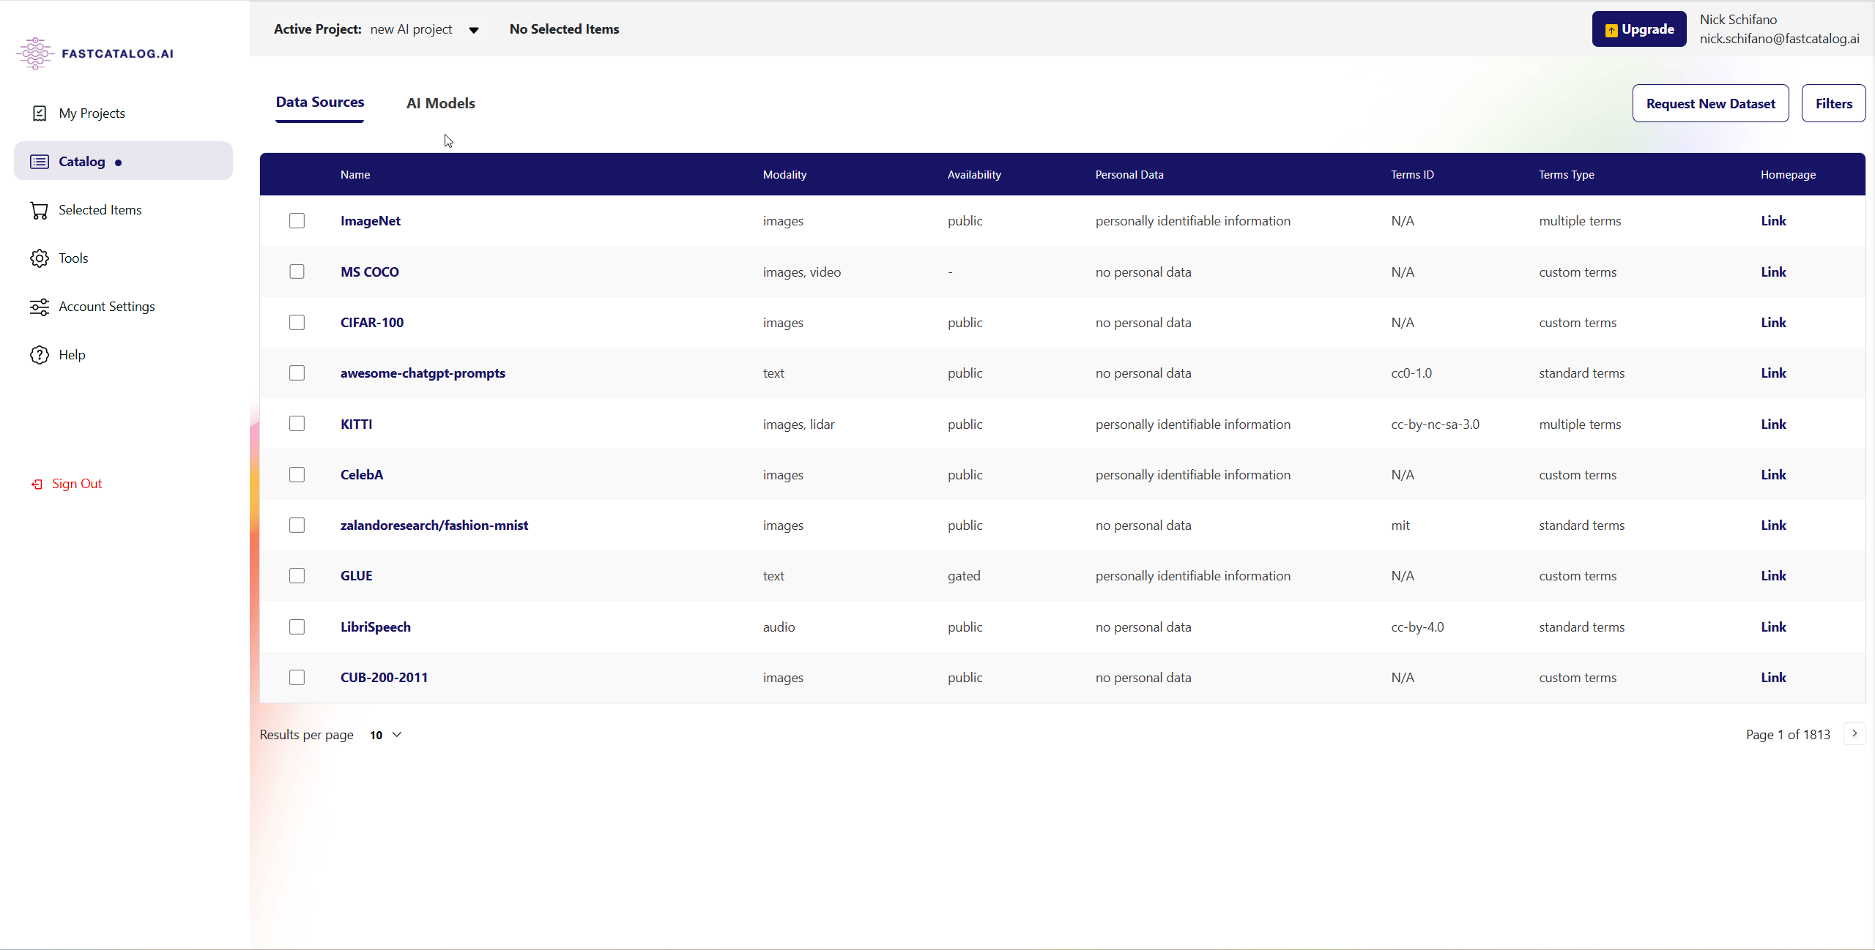The width and height of the screenshot is (1875, 950).
Task: Open the LibriSpeech dataset name link
Action: point(376,627)
